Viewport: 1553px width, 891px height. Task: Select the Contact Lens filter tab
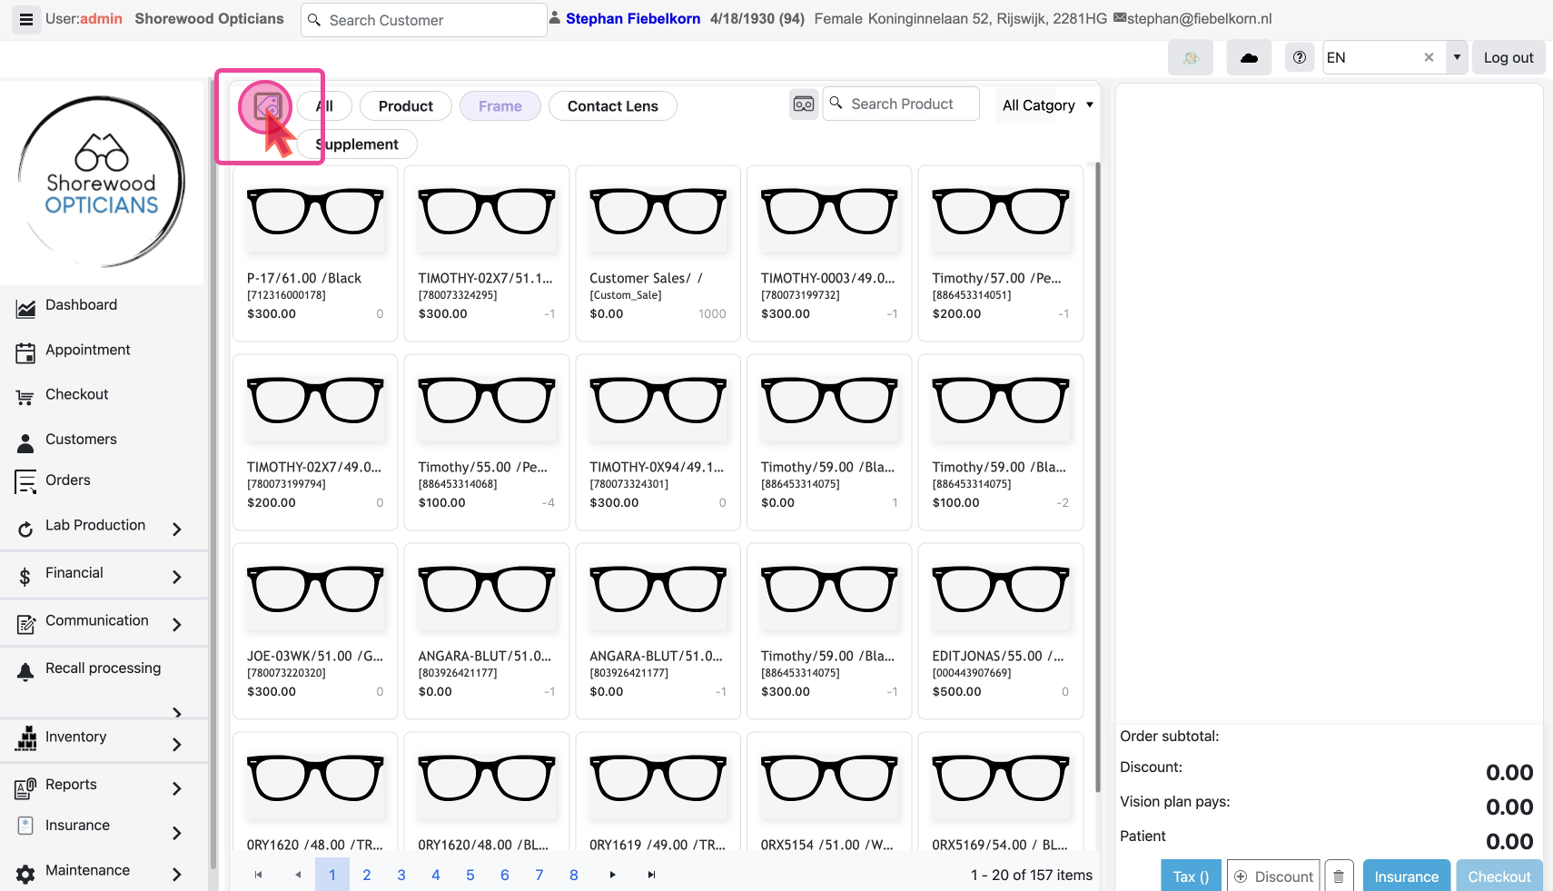coord(613,106)
